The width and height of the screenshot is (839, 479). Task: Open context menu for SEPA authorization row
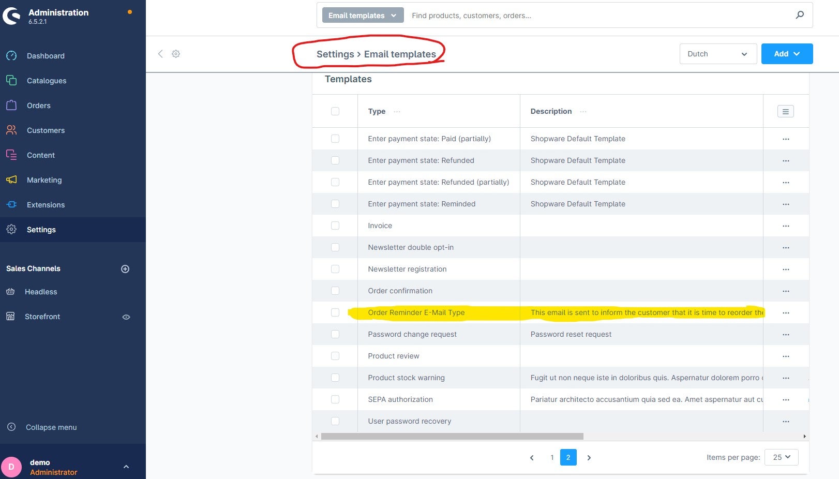click(786, 400)
